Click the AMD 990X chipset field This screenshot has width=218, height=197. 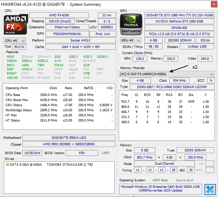click(x=69, y=144)
